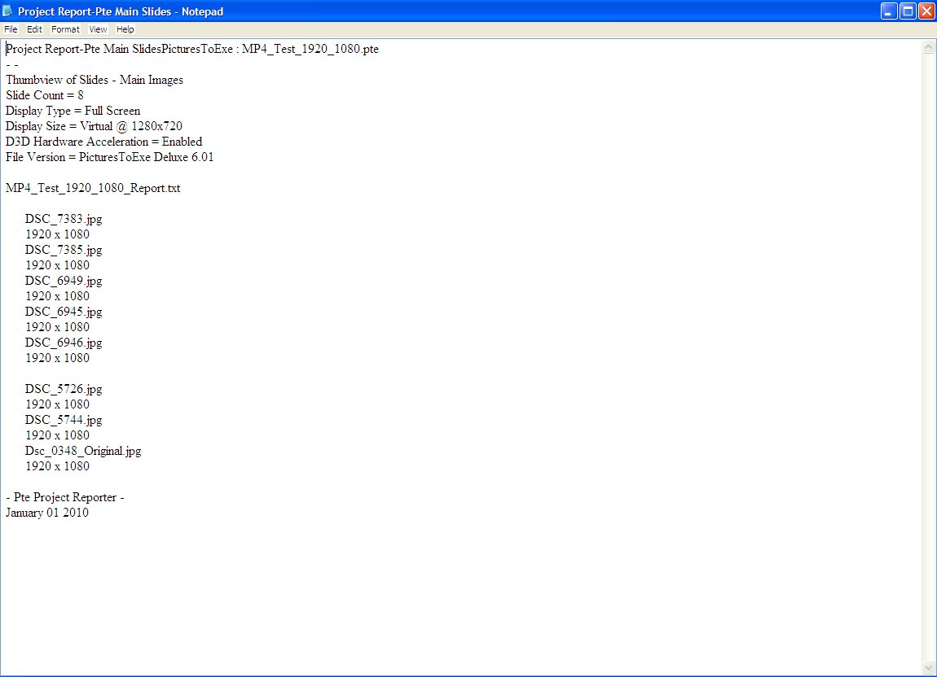This screenshot has height=677, width=937.
Task: Click the DSC_6946.jpg entry
Action: [64, 343]
